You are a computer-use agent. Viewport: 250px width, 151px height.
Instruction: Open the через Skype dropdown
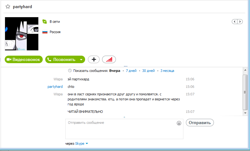click(x=81, y=143)
